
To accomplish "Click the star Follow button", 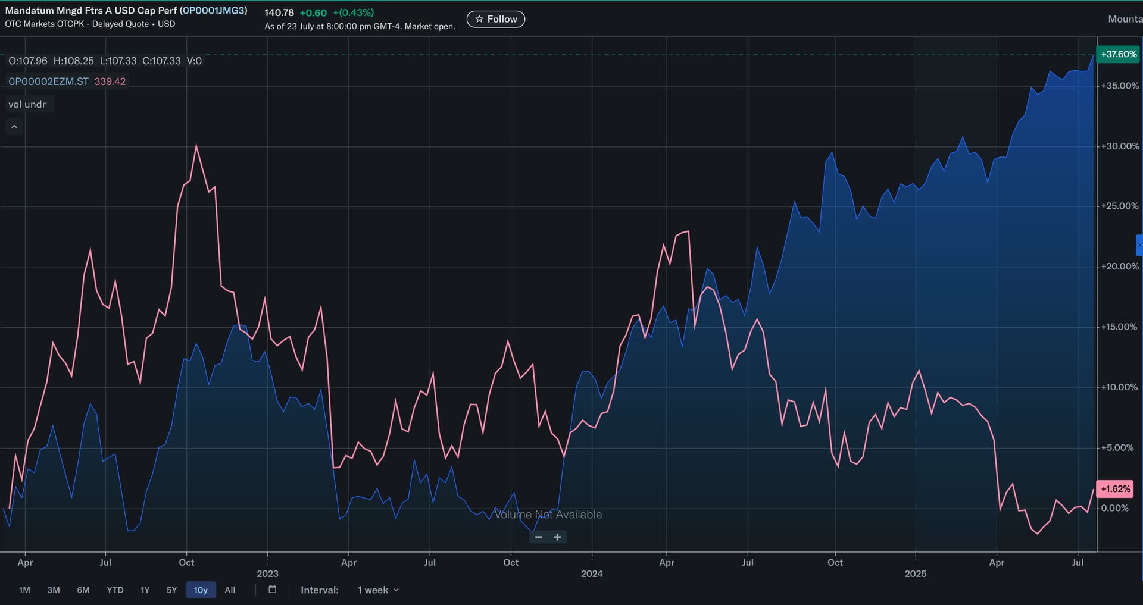I will [495, 19].
